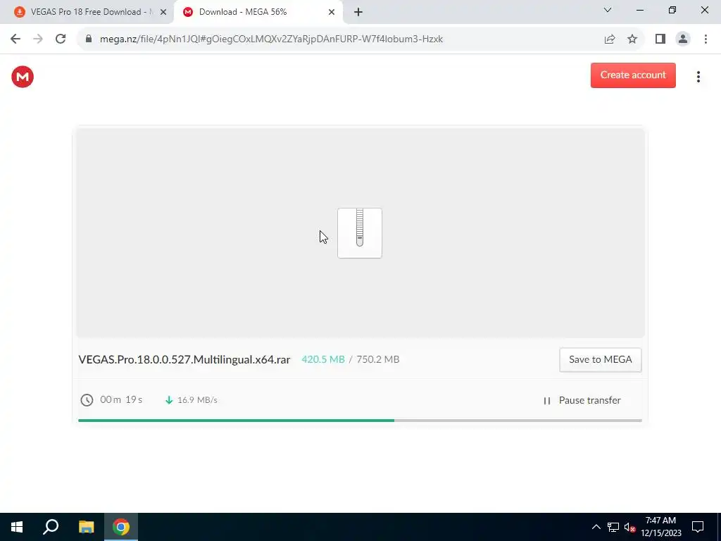
Task: Switch to VEGAS Pro 18 Free Download tab
Action: 87,12
